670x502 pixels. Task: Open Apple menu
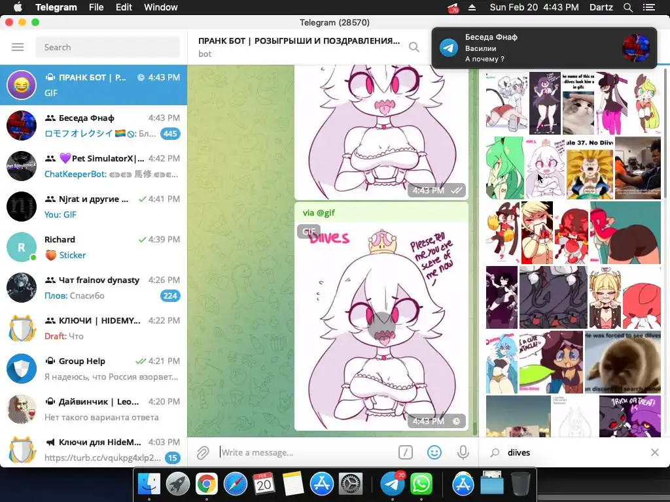pos(18,7)
